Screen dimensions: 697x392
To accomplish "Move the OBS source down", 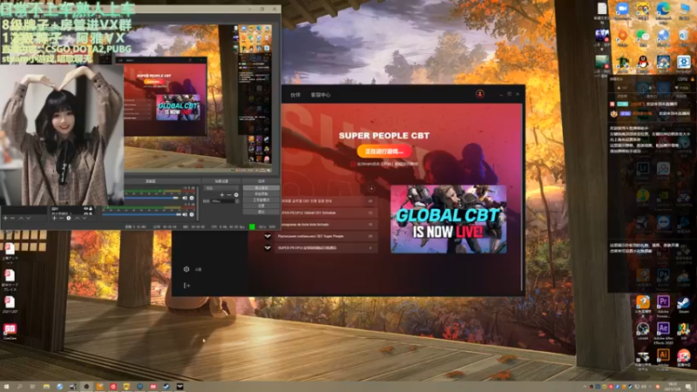I will 85,219.
